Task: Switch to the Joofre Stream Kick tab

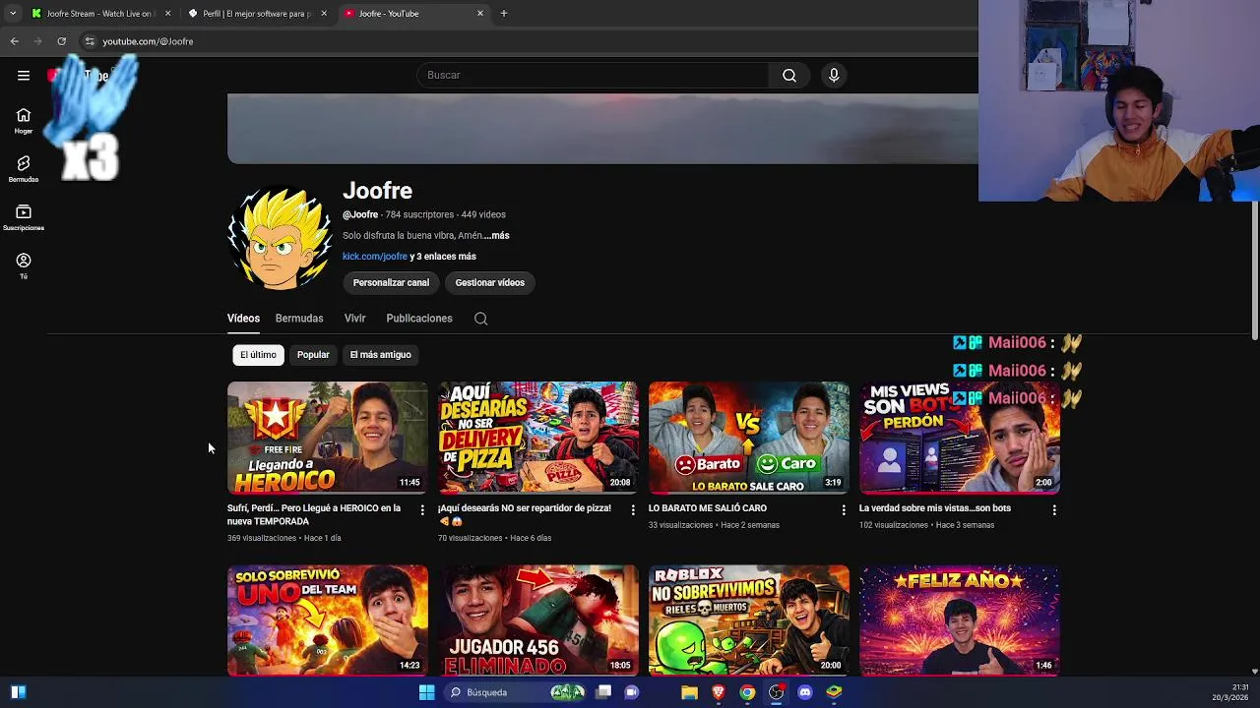Action: pos(99,14)
